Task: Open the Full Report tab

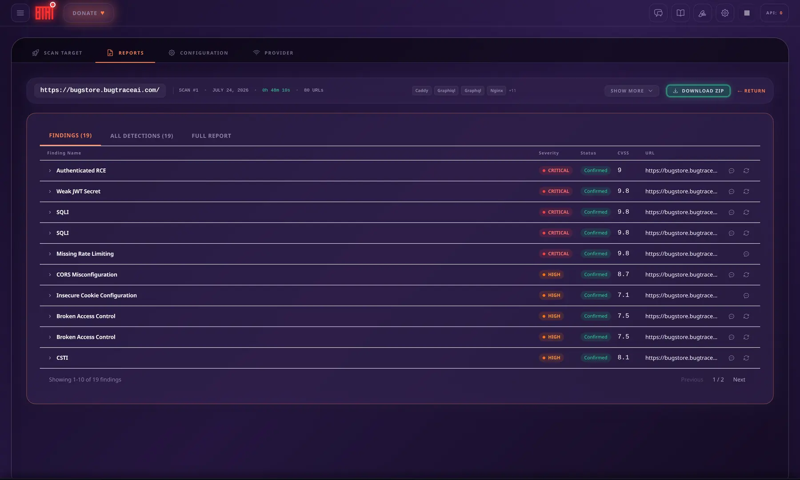Action: click(212, 136)
